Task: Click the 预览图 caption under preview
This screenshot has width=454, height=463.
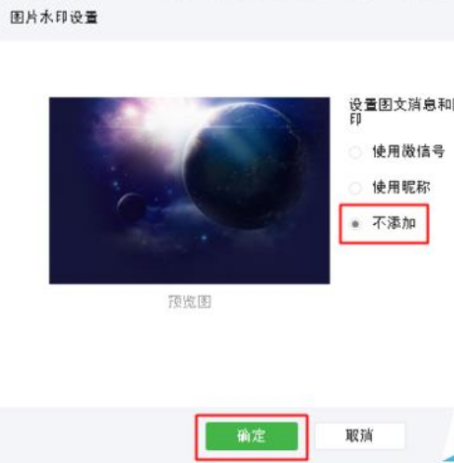Action: [x=190, y=302]
